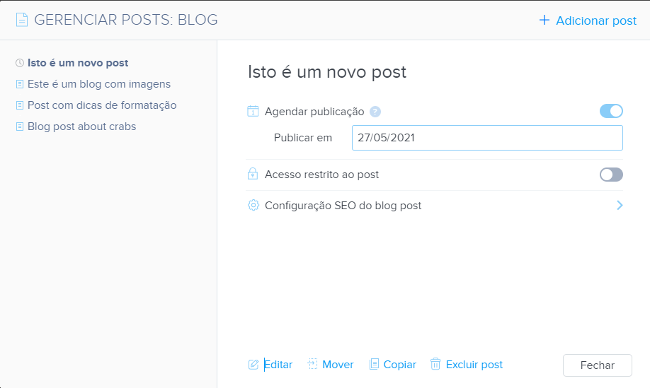
Task: Click the move icon beside Mover
Action: (x=312, y=364)
